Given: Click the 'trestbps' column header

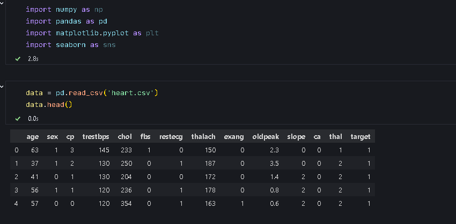Looking at the screenshot, I should (95, 137).
